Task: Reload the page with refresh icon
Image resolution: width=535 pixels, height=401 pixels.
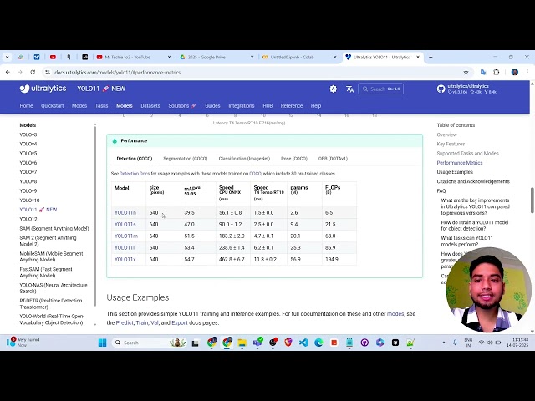Action: click(33, 73)
